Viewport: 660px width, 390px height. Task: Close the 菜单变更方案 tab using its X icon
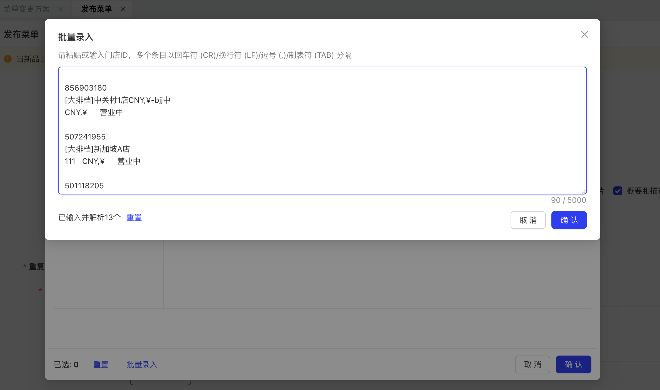[x=61, y=9]
